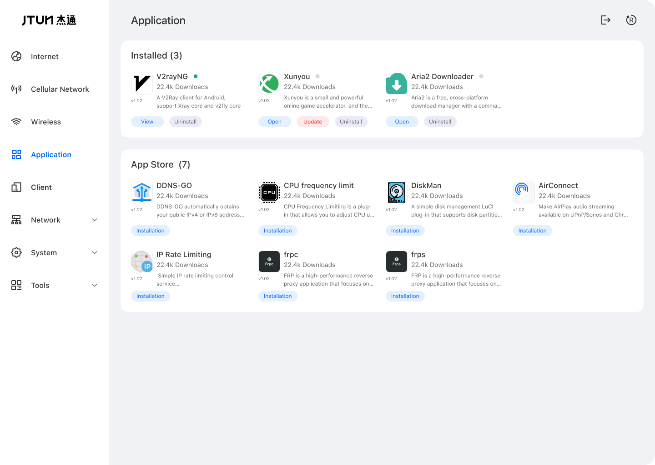The height and width of the screenshot is (465, 655).
Task: Select the Network menu label
Action: (x=45, y=220)
